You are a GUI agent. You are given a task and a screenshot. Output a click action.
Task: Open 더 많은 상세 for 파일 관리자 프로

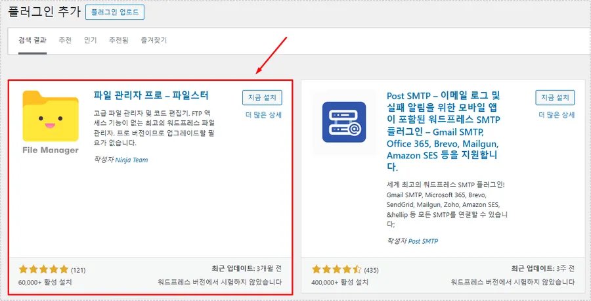point(263,115)
